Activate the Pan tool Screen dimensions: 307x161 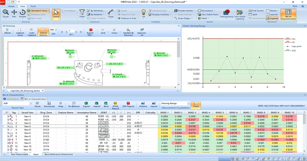[x=14, y=14]
